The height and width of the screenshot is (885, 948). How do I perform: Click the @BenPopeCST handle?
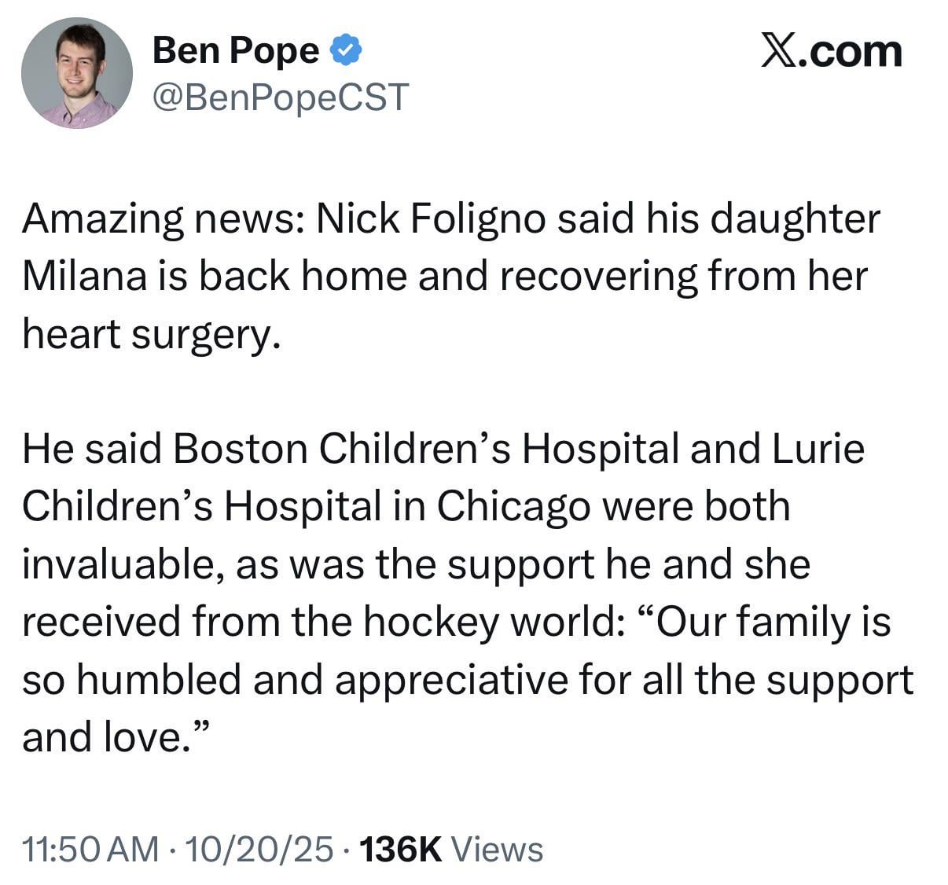(x=280, y=97)
